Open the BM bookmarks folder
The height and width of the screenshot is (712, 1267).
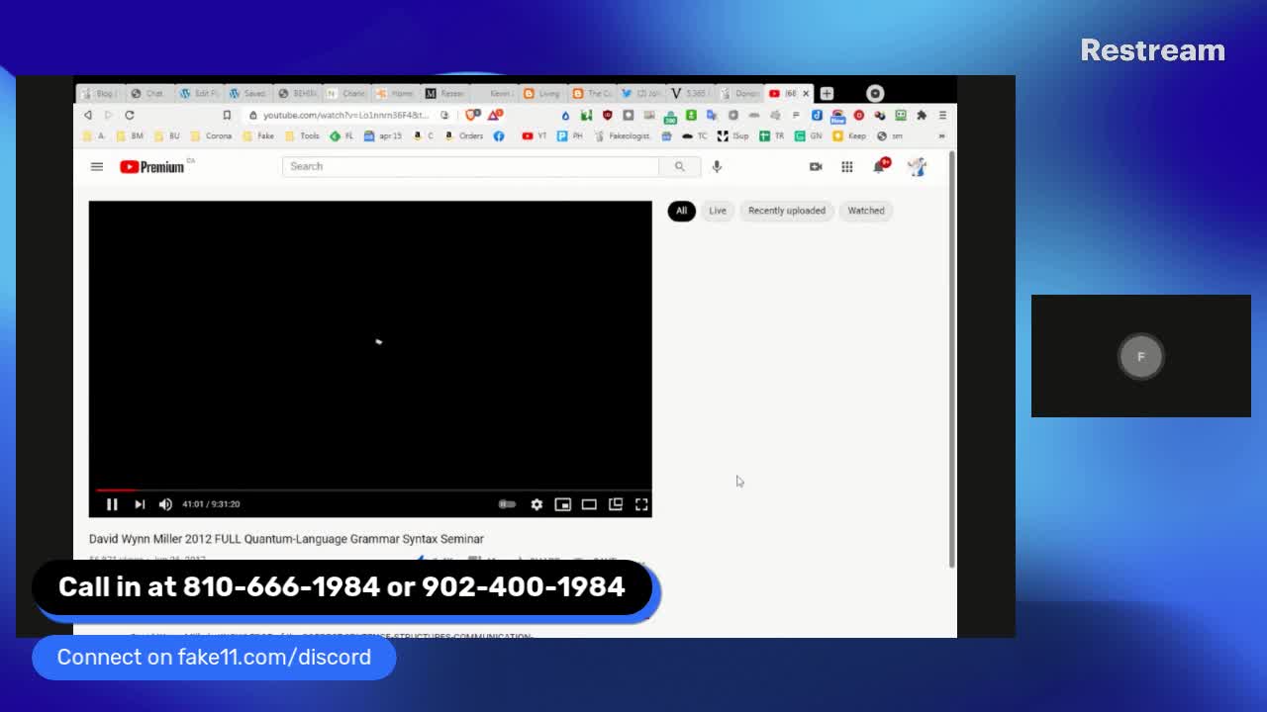130,136
